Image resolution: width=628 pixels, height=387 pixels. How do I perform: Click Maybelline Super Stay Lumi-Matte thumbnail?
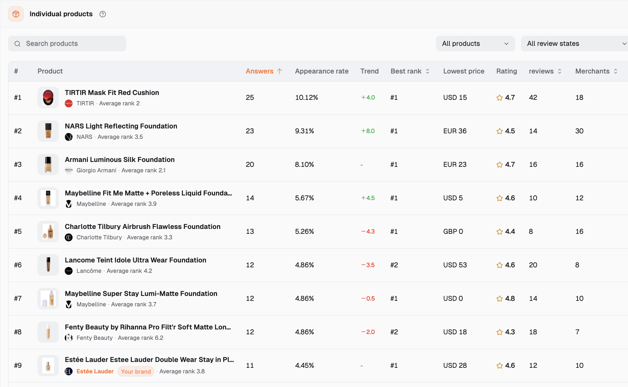(48, 299)
